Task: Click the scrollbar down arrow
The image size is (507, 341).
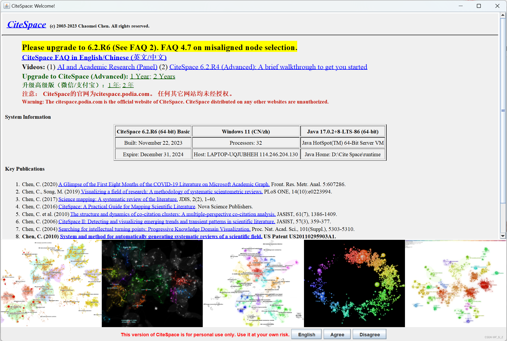Action: tap(503, 236)
